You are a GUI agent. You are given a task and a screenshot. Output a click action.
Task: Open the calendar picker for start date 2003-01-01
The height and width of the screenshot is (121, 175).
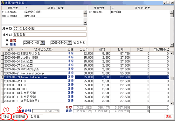(43, 43)
